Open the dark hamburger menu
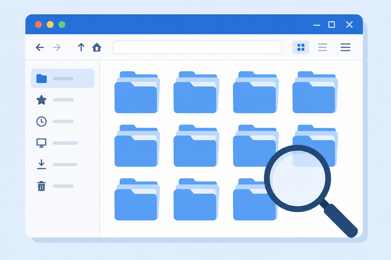The image size is (391, 260). [x=345, y=47]
